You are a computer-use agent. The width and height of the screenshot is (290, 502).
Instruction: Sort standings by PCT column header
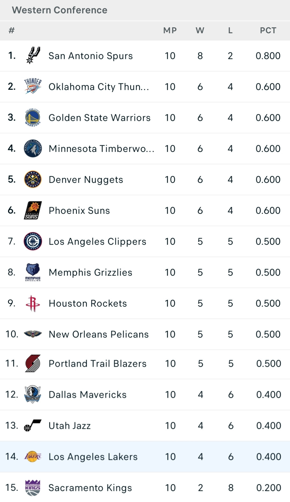(x=268, y=30)
